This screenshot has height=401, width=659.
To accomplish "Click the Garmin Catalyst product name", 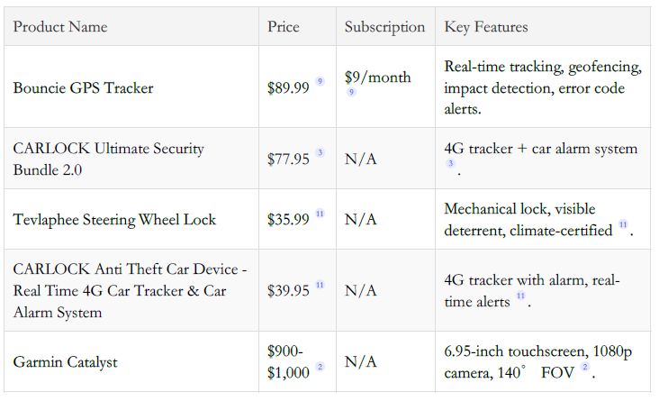I will tap(65, 362).
